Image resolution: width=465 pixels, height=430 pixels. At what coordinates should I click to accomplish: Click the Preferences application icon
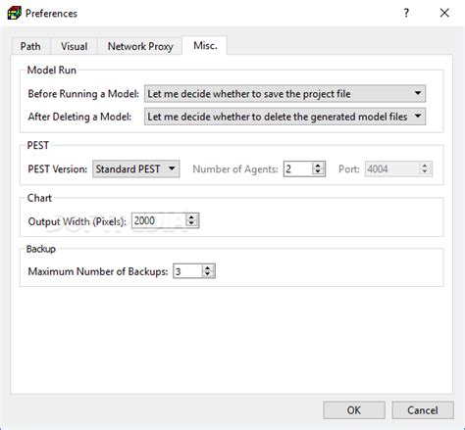click(x=15, y=13)
